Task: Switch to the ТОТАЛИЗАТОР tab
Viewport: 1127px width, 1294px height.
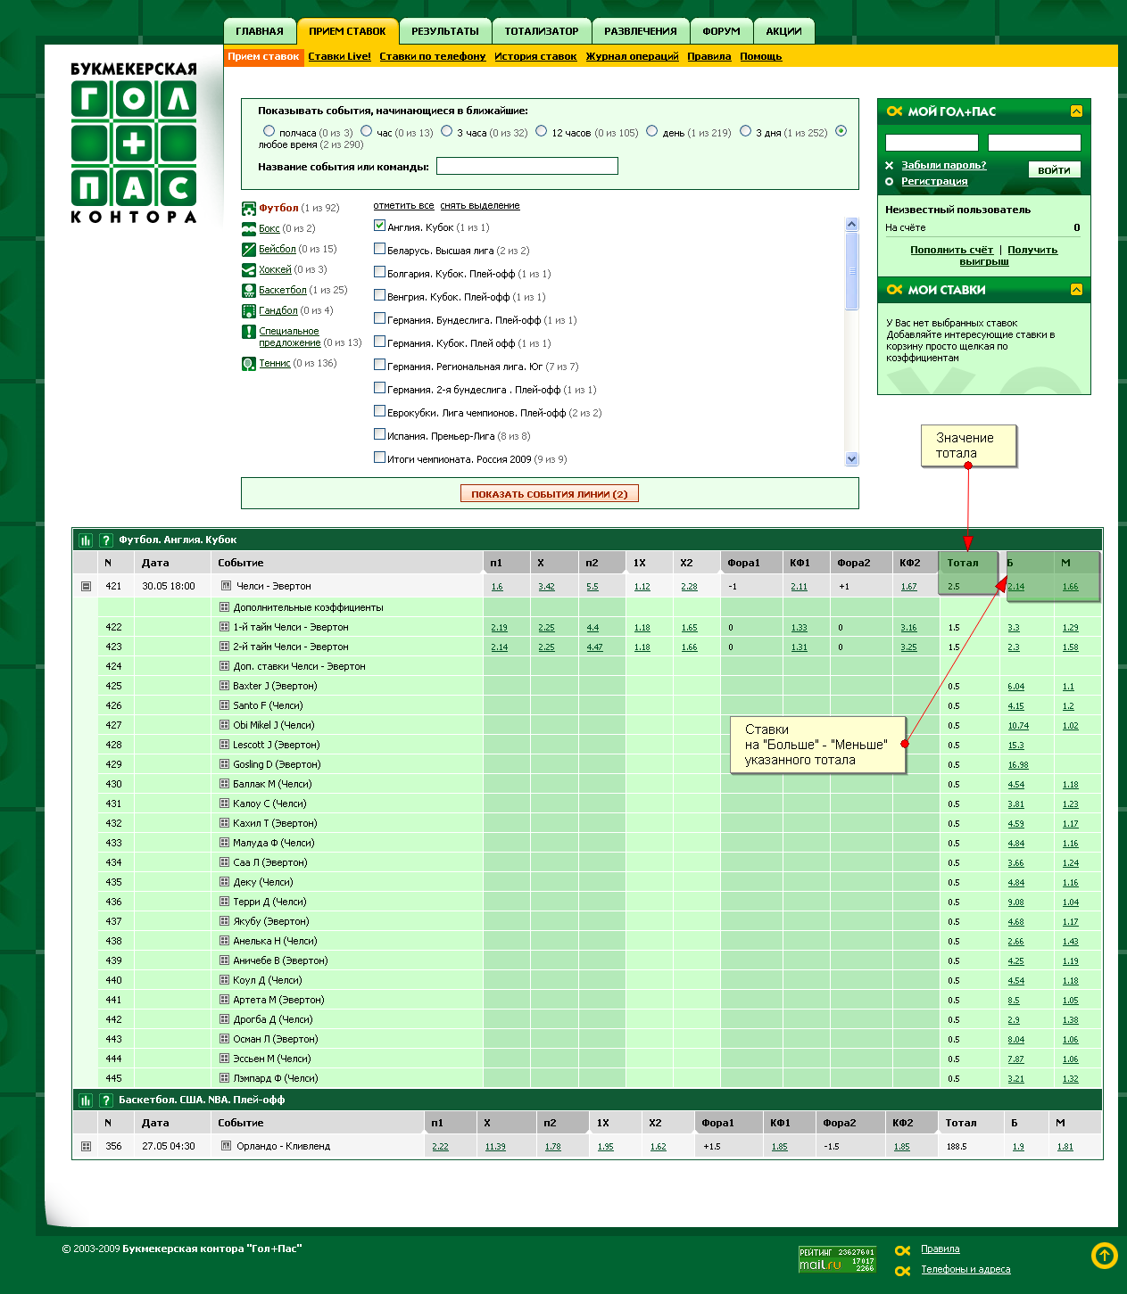Action: click(x=541, y=31)
